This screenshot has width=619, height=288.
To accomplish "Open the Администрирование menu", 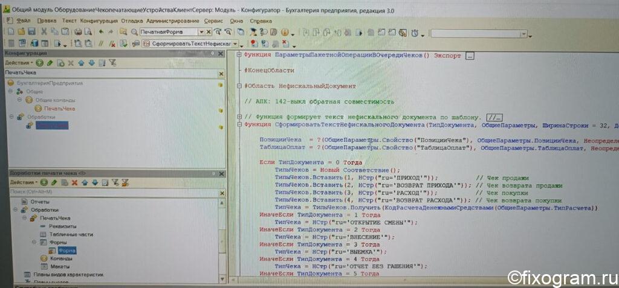I will (172, 21).
